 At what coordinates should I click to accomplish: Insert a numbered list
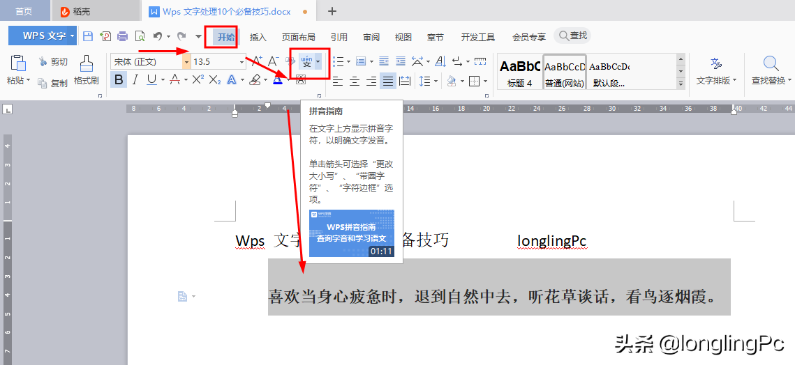[x=361, y=62]
